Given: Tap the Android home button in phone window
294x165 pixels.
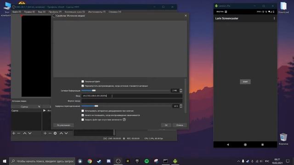Looking at the screenshot, I should pyautogui.click(x=245, y=144).
